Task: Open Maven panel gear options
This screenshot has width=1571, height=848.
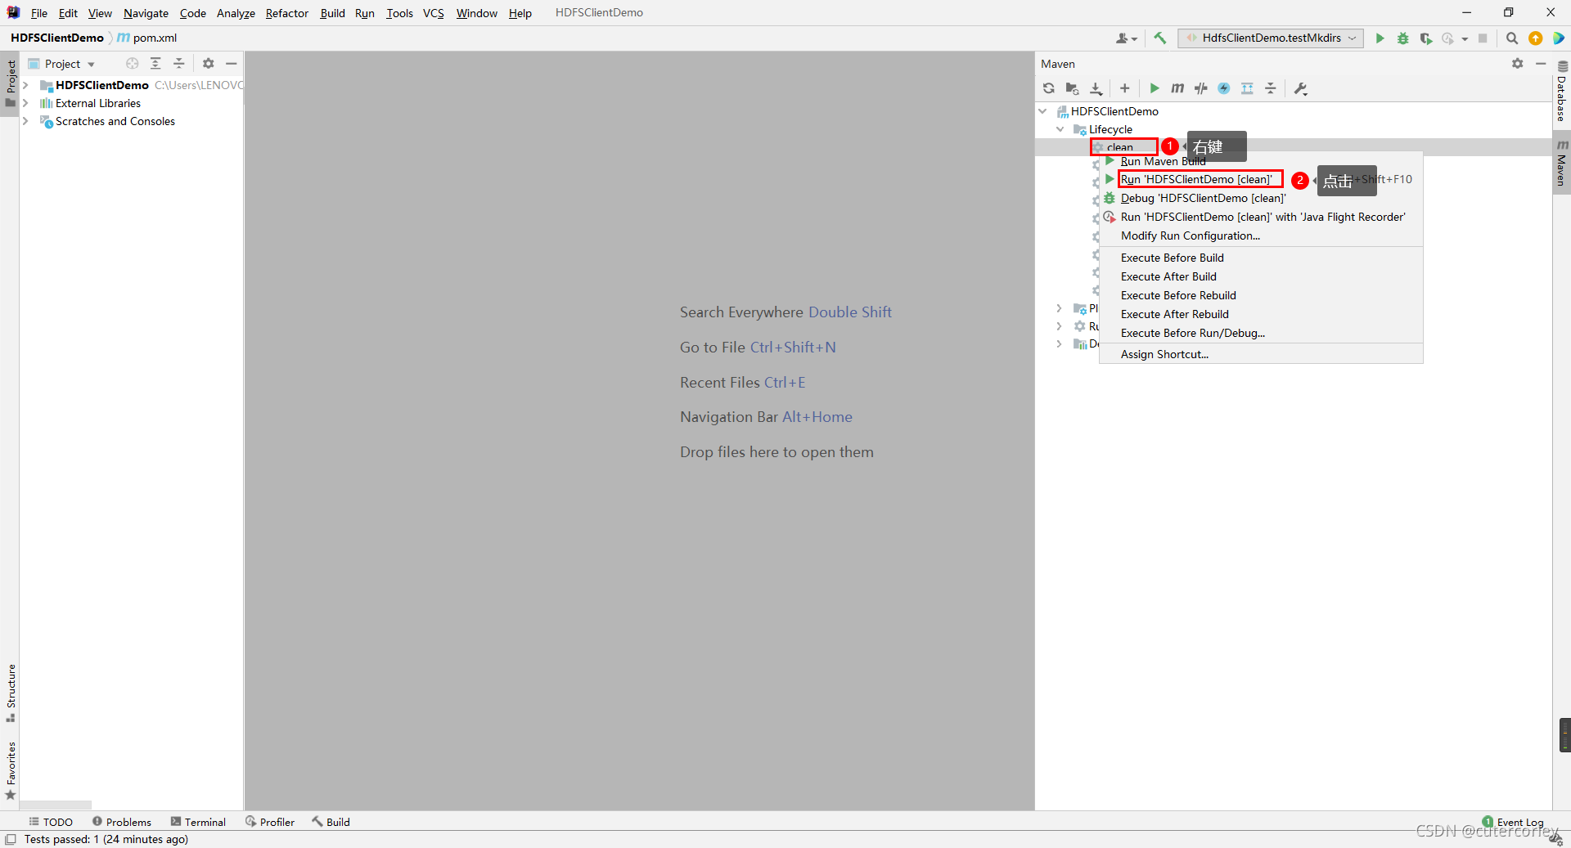Action: (x=1518, y=64)
